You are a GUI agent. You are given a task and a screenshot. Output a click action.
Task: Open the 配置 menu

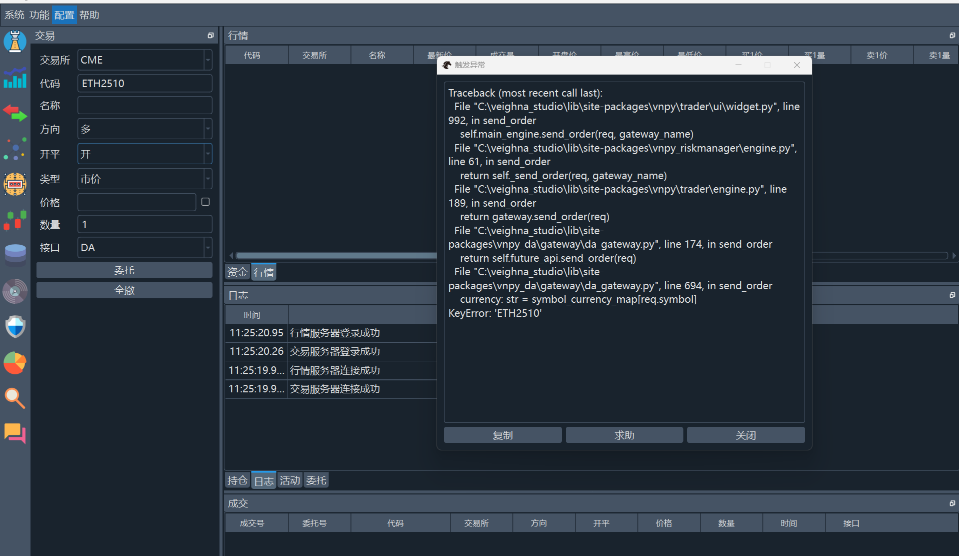[64, 15]
